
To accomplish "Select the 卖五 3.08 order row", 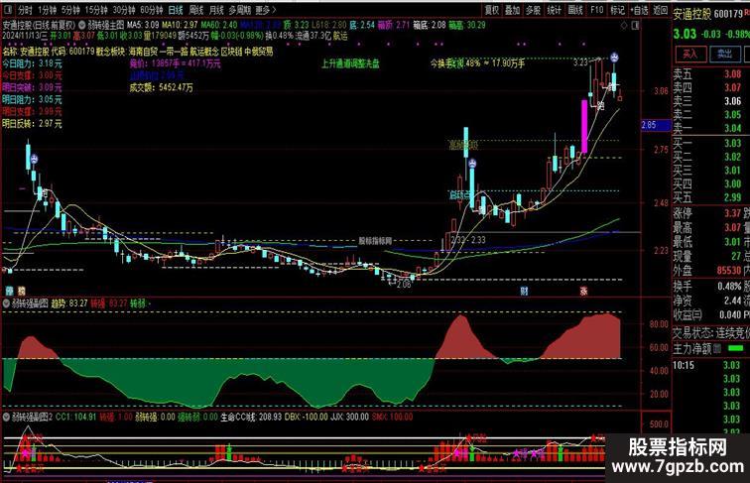I will pos(711,74).
